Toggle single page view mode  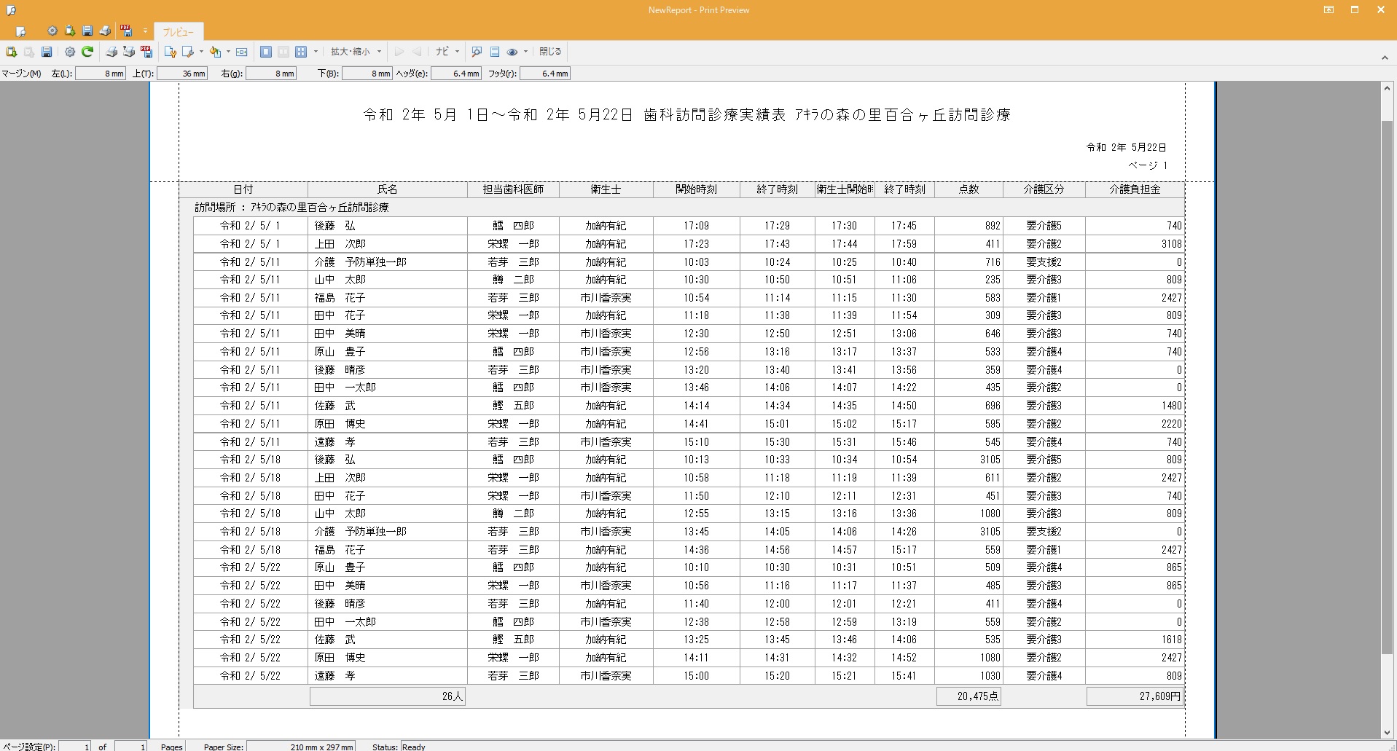click(x=266, y=52)
